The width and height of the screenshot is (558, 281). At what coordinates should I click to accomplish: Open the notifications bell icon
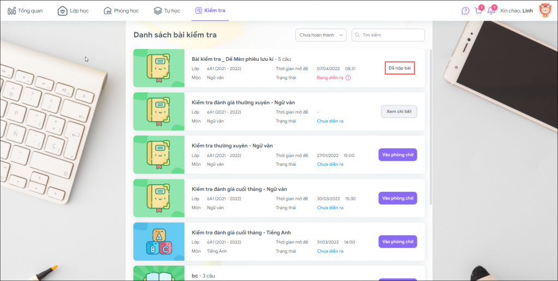(x=491, y=11)
